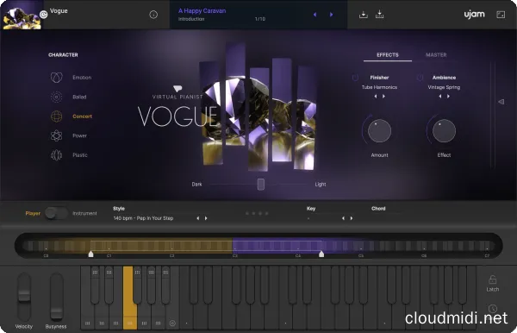Collapse the side panel triangle arrow
The image size is (517, 333).
(x=501, y=102)
